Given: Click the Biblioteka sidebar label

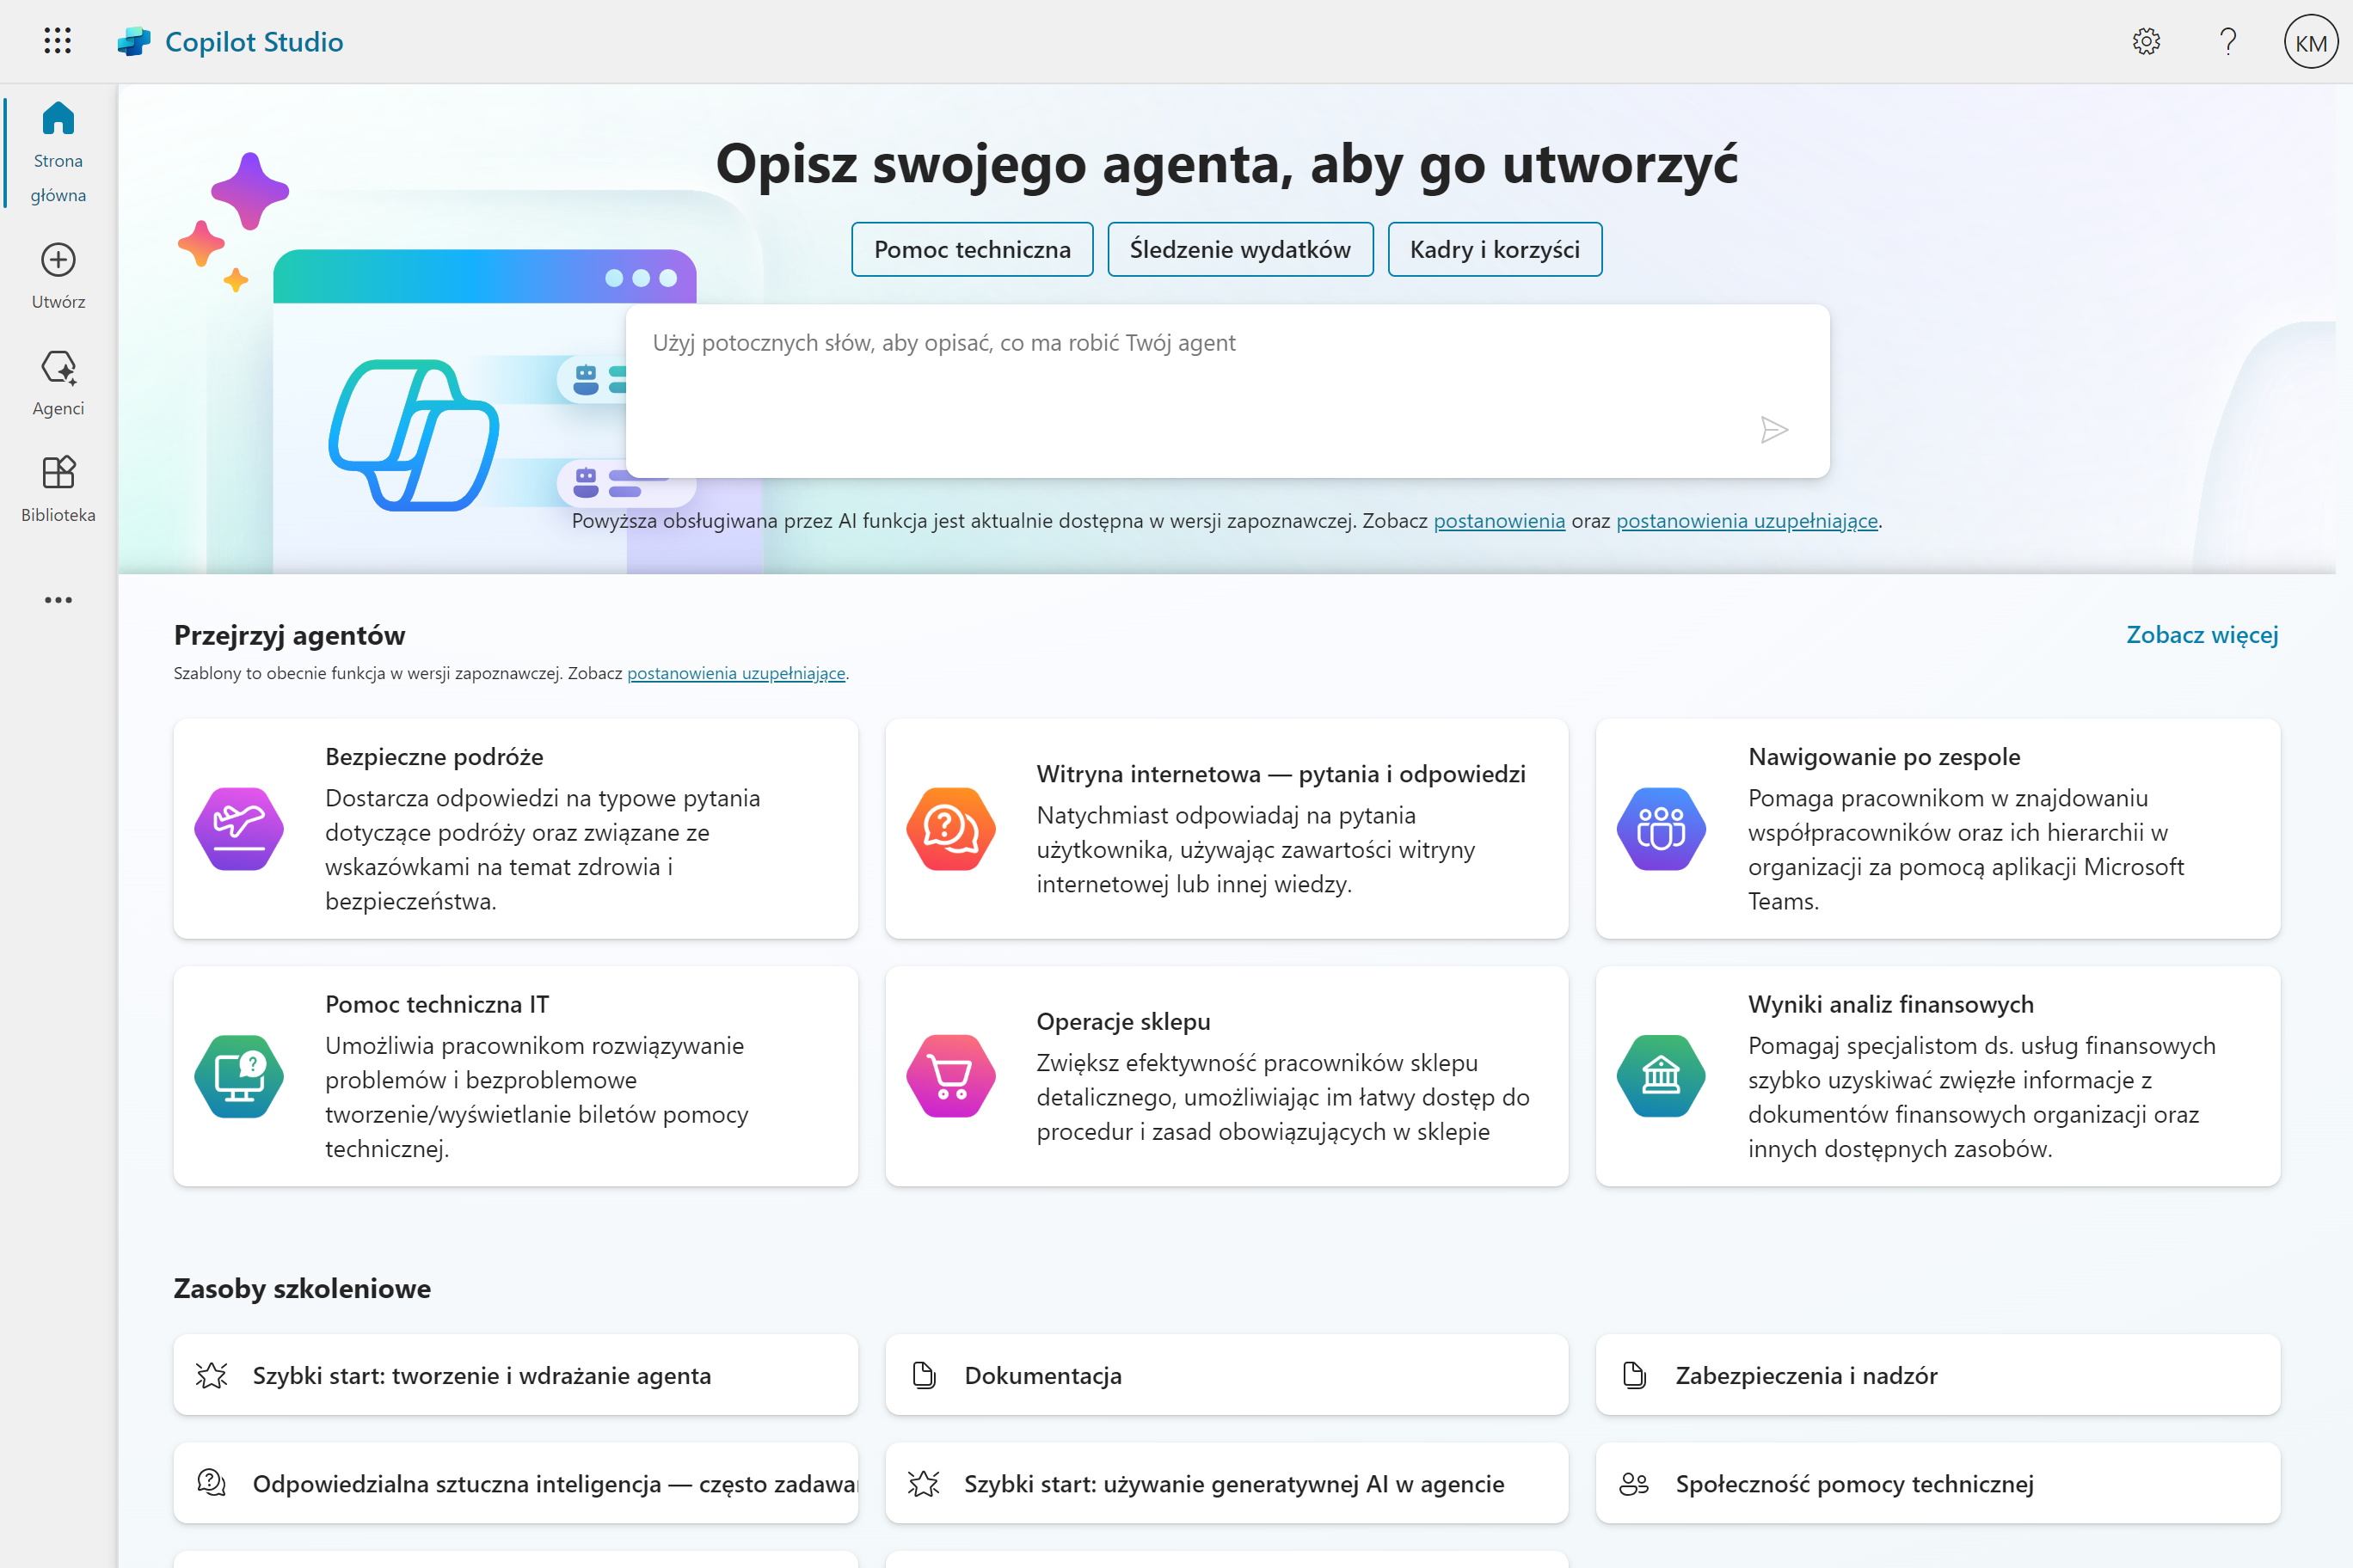Looking at the screenshot, I should pyautogui.click(x=58, y=515).
